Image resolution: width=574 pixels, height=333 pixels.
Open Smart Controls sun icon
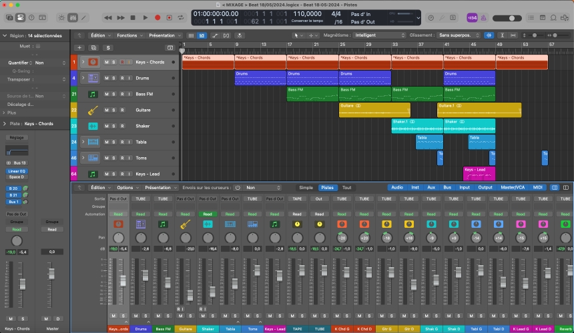61,17
